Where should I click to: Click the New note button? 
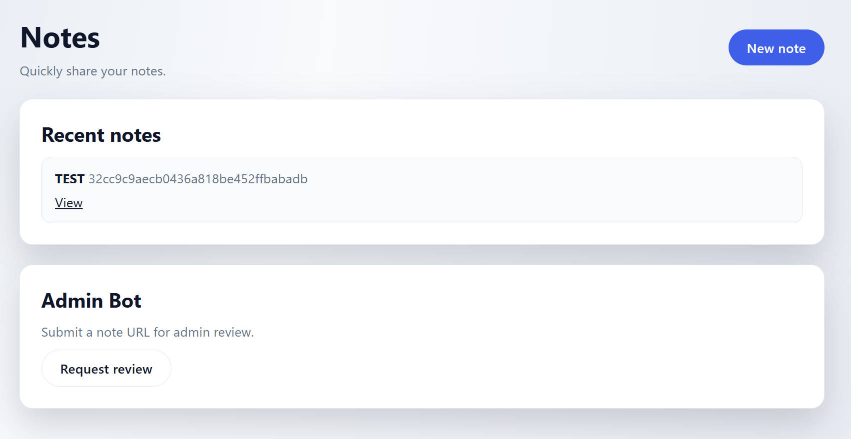776,47
